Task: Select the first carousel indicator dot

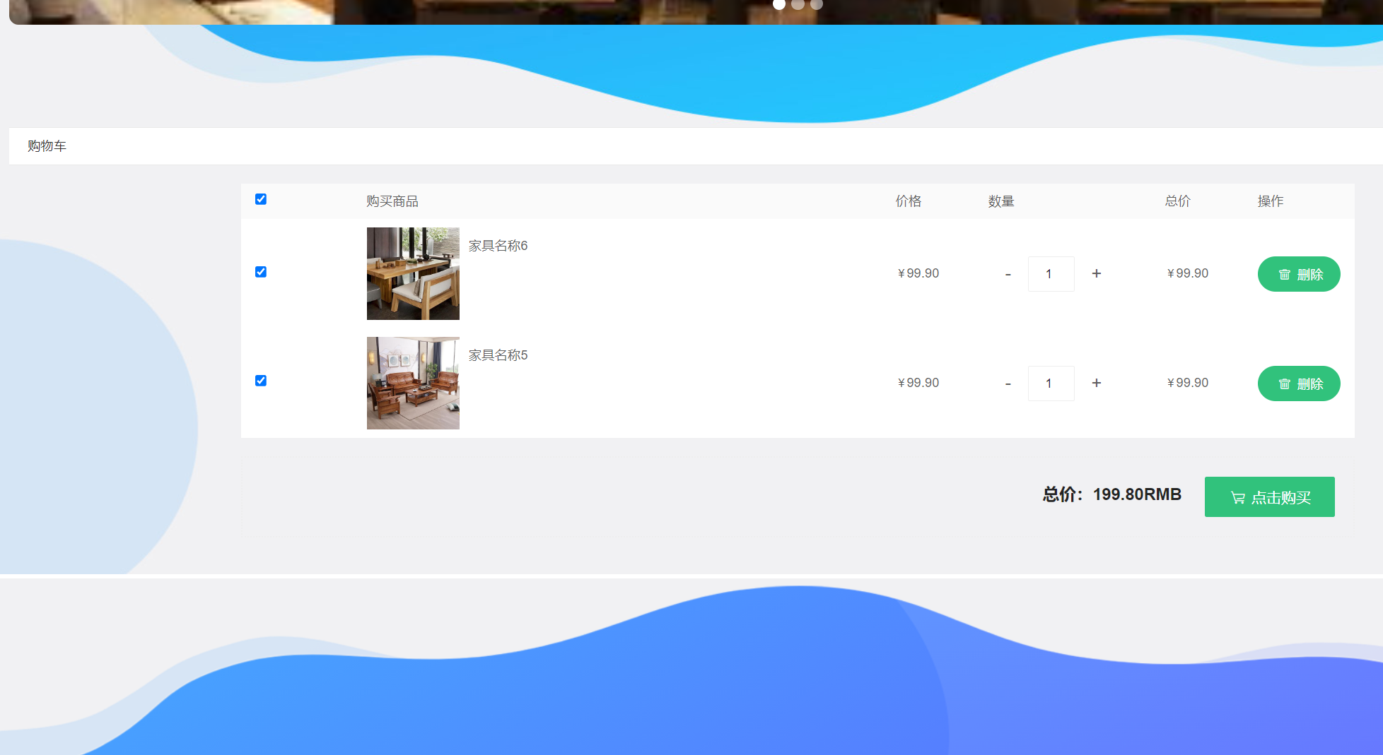Action: pyautogui.click(x=779, y=4)
